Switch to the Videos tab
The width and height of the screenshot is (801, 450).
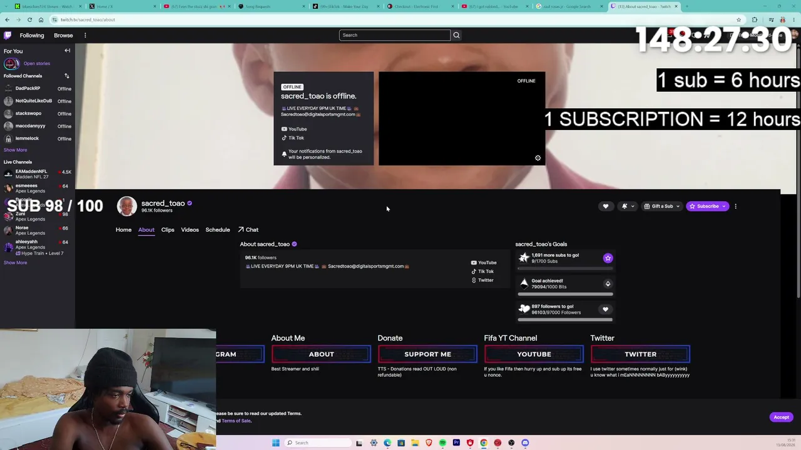click(x=190, y=230)
